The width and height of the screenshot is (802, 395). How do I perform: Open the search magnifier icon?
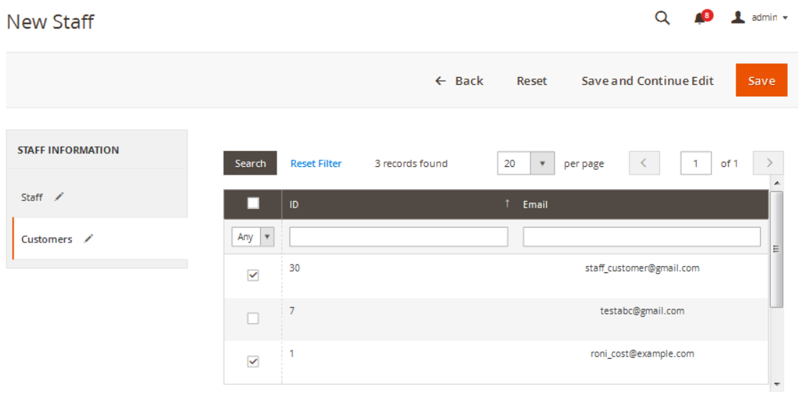[662, 19]
